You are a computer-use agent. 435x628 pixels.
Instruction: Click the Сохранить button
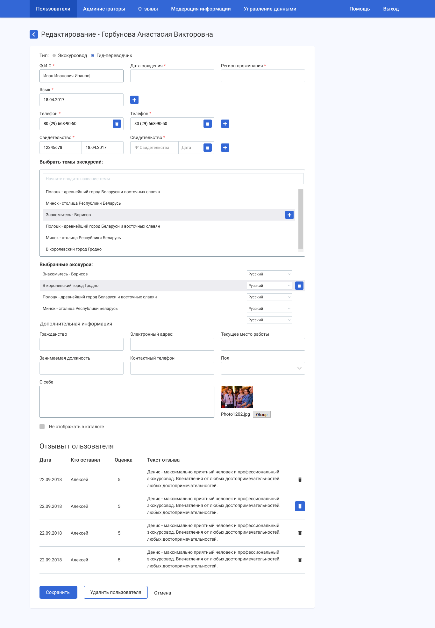click(x=58, y=592)
